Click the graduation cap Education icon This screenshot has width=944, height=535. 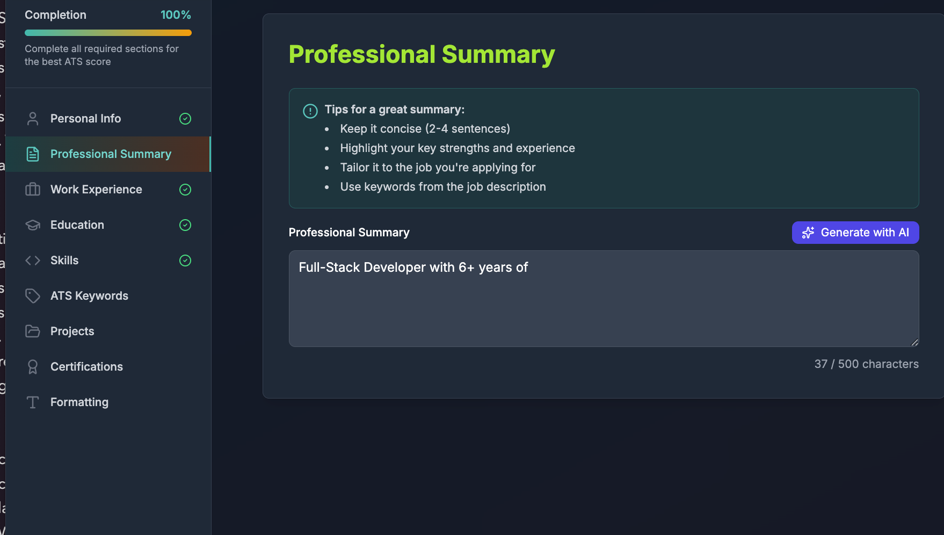click(33, 225)
